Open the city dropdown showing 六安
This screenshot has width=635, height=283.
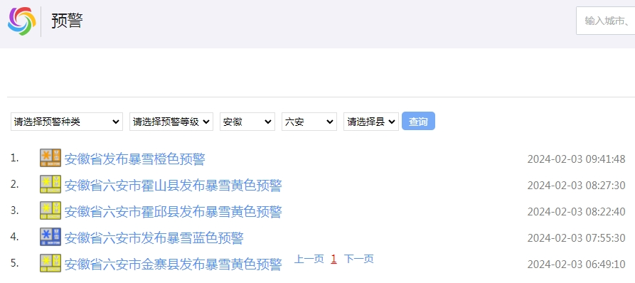[309, 122]
